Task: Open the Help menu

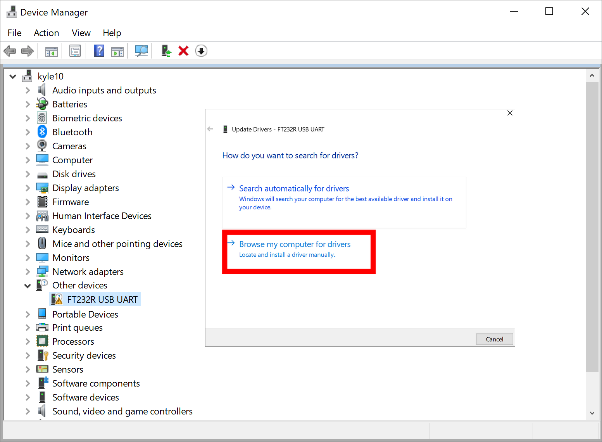Action: [112, 33]
